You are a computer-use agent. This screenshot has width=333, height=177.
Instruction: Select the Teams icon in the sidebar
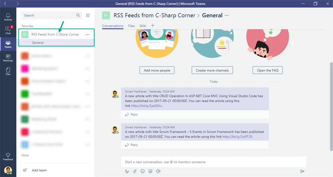click(x=8, y=44)
